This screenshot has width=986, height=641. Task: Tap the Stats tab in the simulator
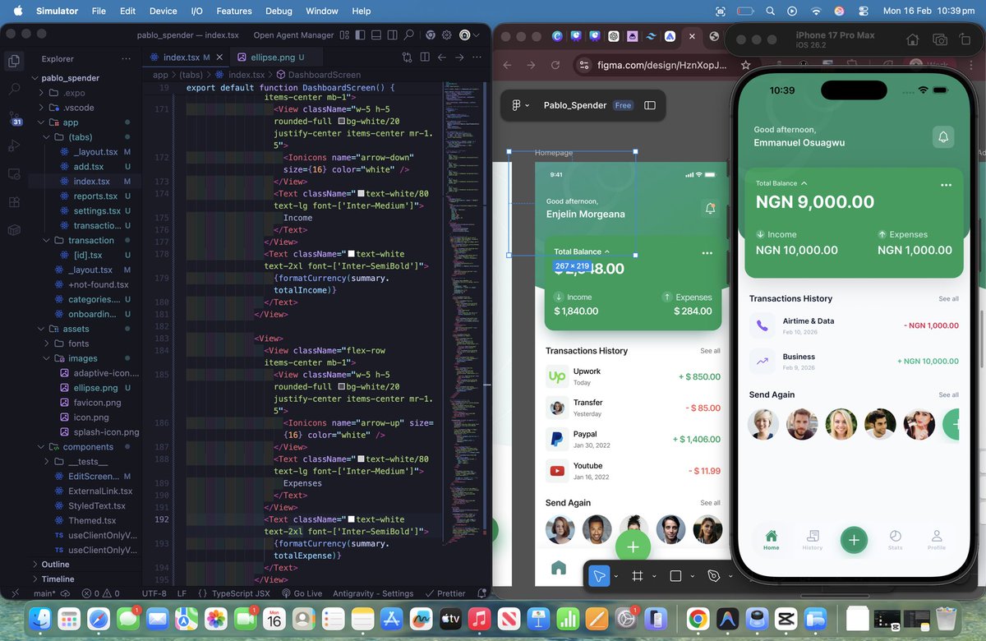click(x=895, y=540)
